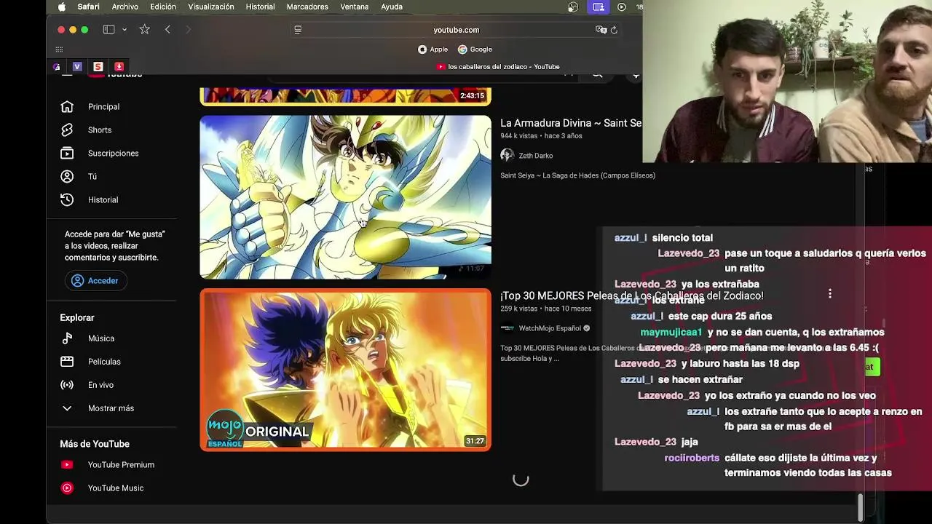Open the Safari menu
The height and width of the screenshot is (524, 932).
click(89, 7)
